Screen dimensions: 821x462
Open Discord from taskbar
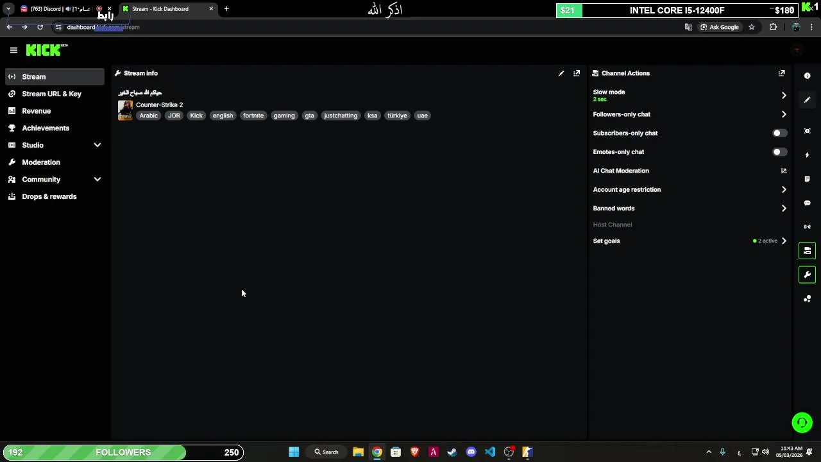tap(471, 452)
